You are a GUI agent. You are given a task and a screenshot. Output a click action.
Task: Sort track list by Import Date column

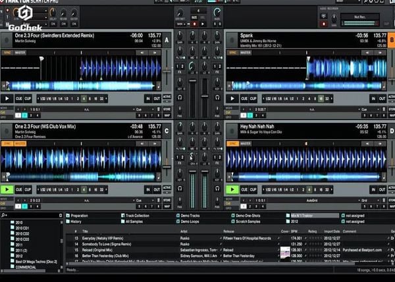(332, 231)
